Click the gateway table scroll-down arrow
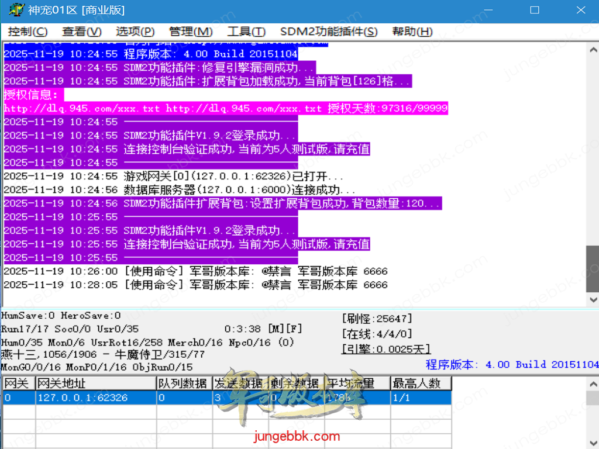The height and width of the screenshot is (449, 599). 592,444
